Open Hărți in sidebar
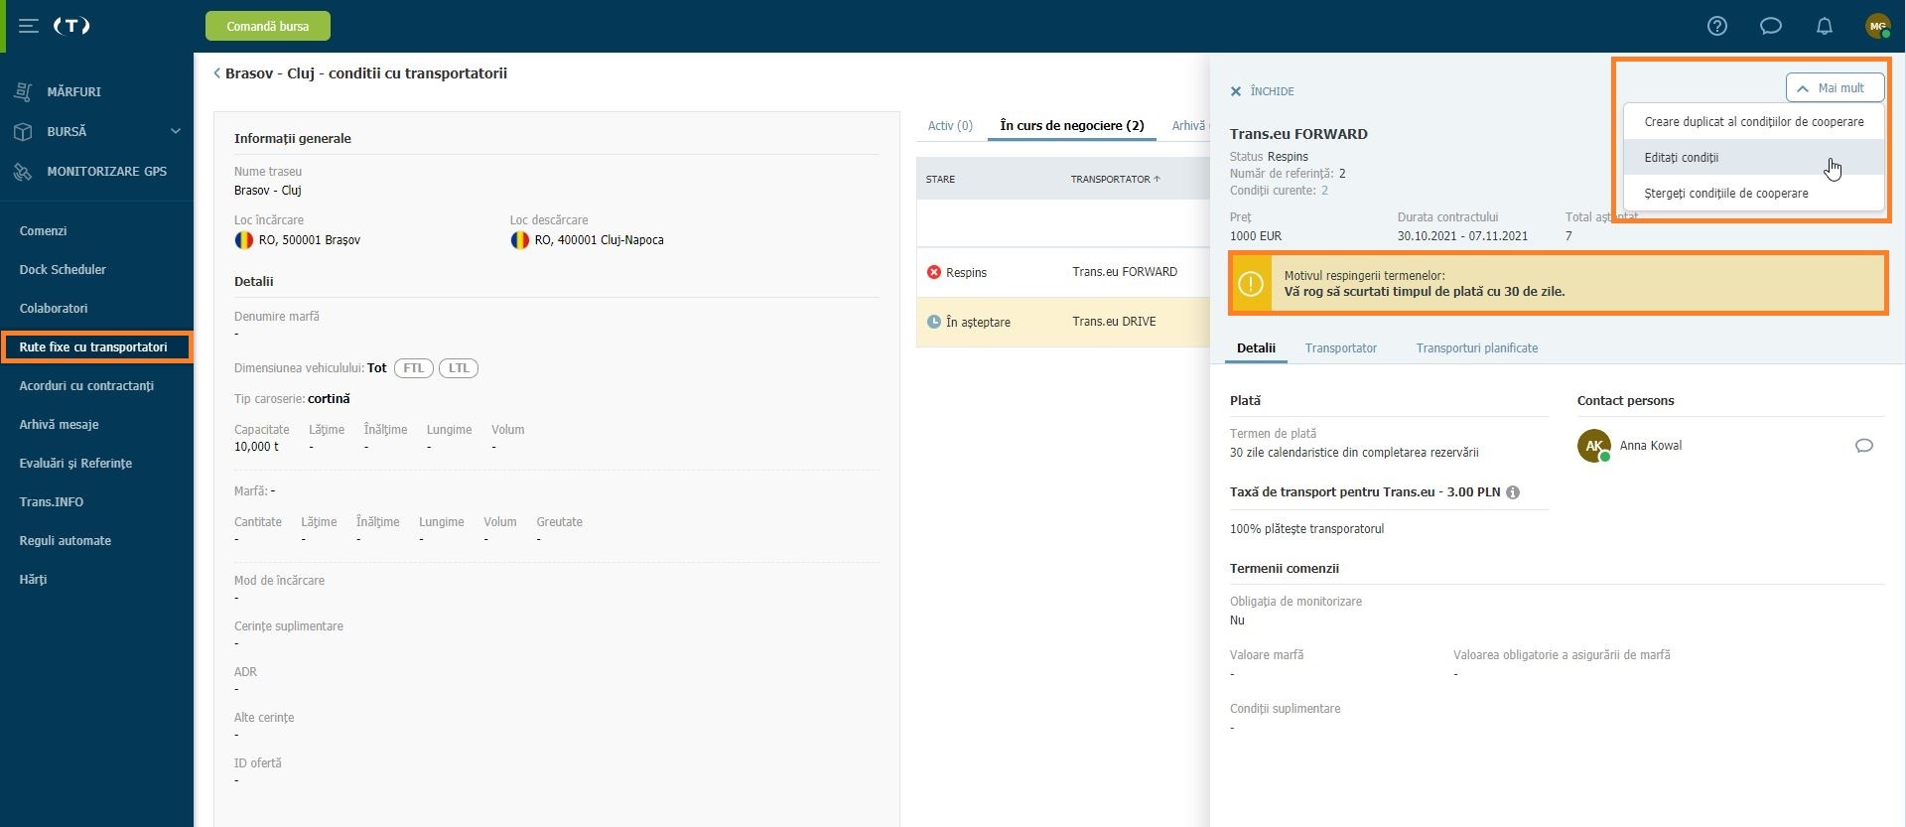This screenshot has height=827, width=1906. click(x=33, y=580)
